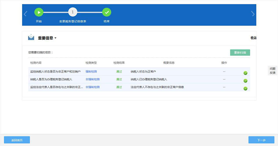Click the right arrow in the step banner
Screen dimensions: 278x146
(253, 14)
